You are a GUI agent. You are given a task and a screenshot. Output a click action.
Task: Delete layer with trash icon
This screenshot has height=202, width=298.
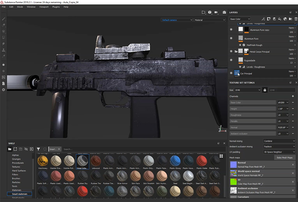point(295,19)
